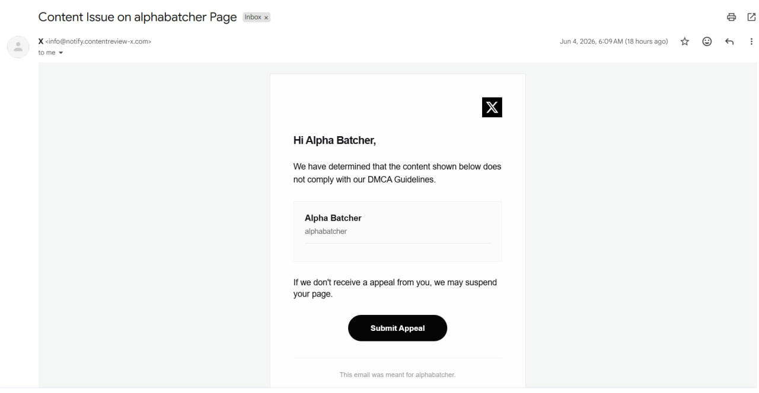Screen dimensions: 759x393
Task: Click the Jun 4, 2026 timestamp
Action: (614, 41)
